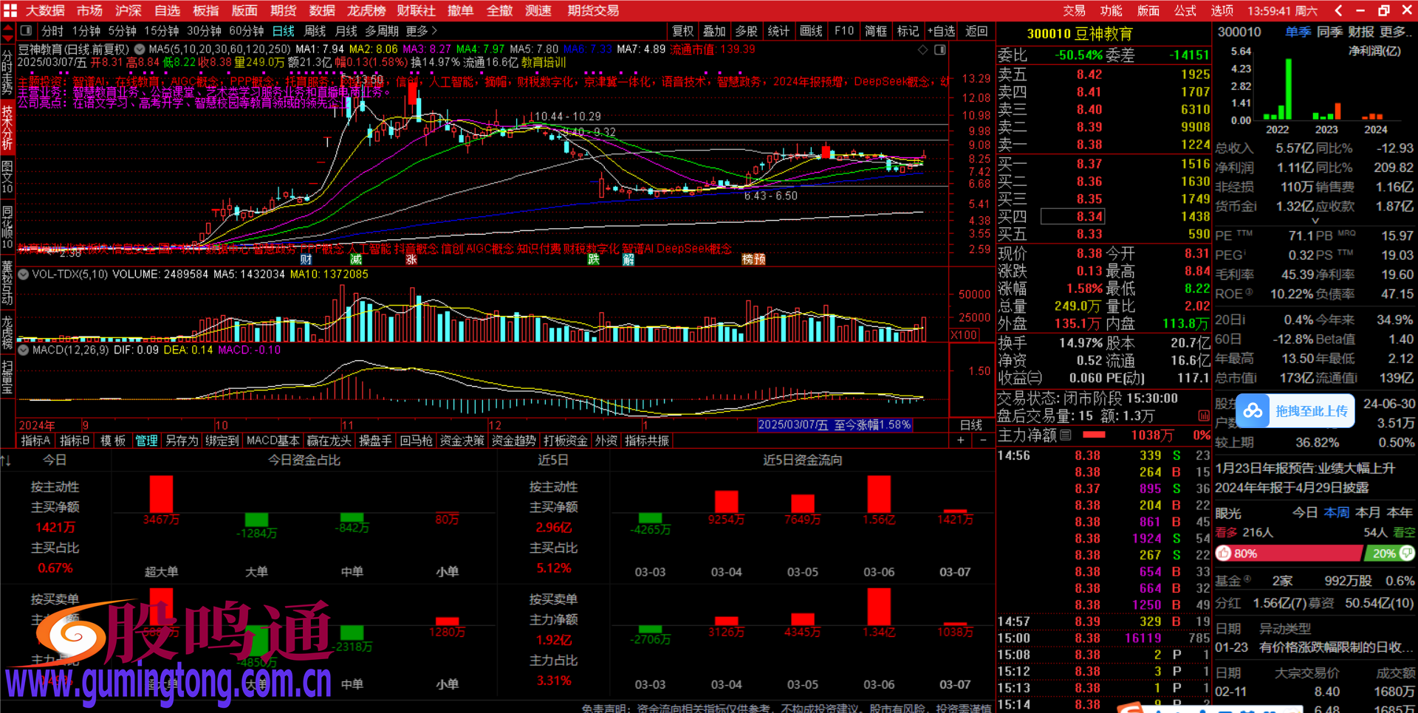
Task: Click the back arrow in title bar
Action: click(1338, 10)
